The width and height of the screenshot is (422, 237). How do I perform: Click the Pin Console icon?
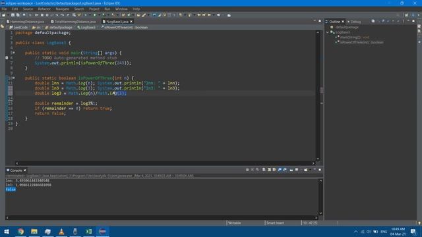pyautogui.click(x=291, y=170)
